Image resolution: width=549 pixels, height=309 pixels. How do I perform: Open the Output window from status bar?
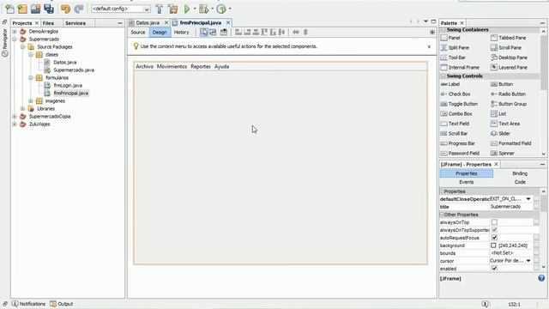tap(62, 304)
